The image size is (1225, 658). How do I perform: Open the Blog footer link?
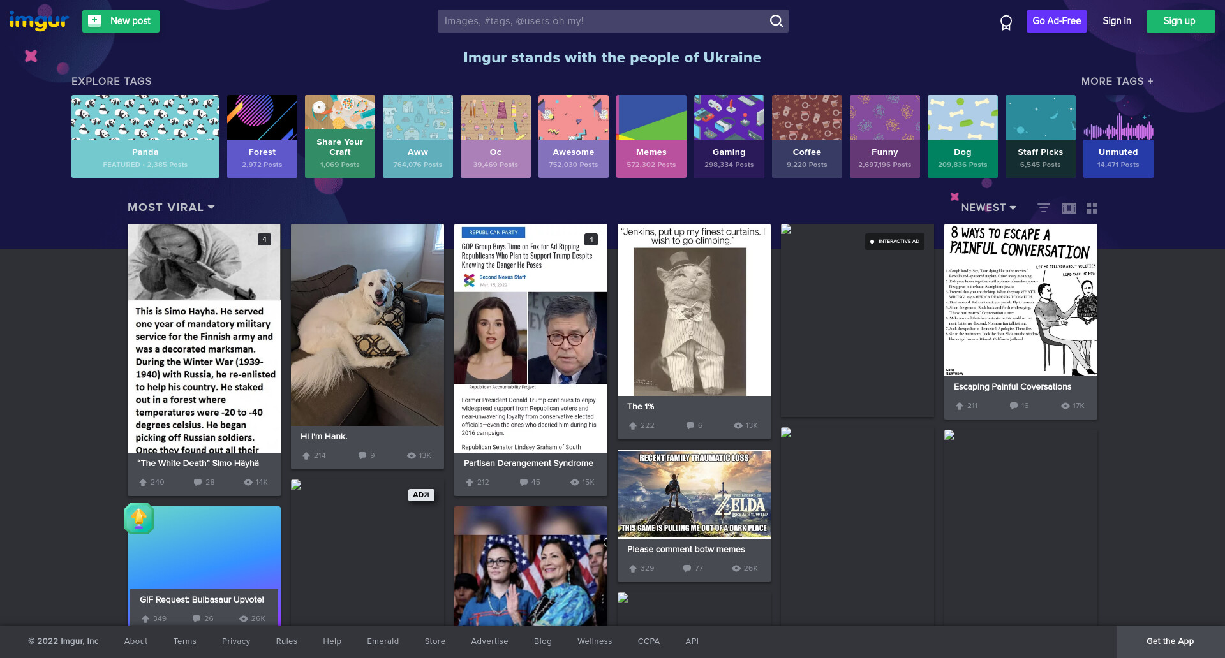click(543, 641)
